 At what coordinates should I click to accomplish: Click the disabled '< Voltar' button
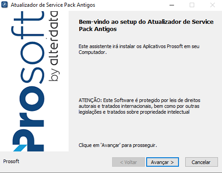(x=128, y=162)
